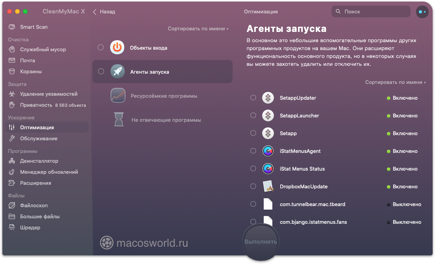Go back with Назад button
This screenshot has width=435, height=264.
(x=104, y=12)
